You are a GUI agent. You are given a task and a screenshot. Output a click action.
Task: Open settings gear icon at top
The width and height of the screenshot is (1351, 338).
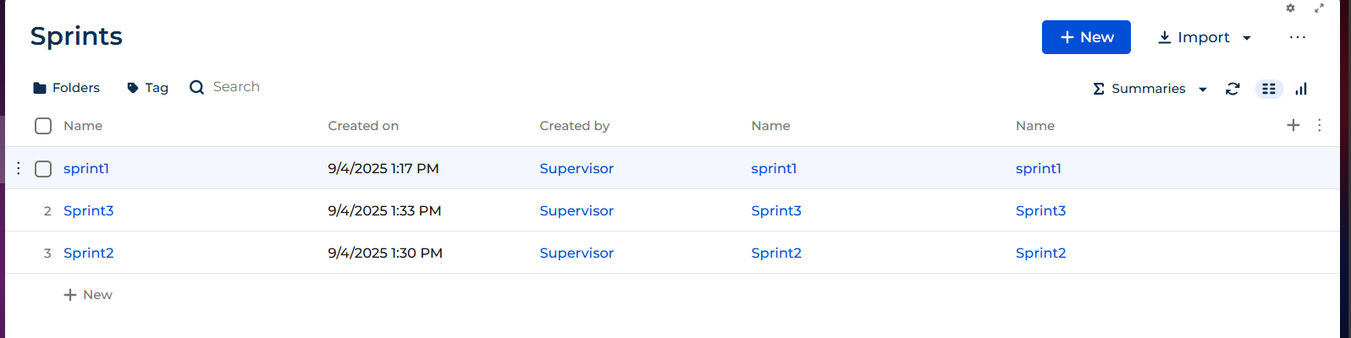(x=1290, y=8)
